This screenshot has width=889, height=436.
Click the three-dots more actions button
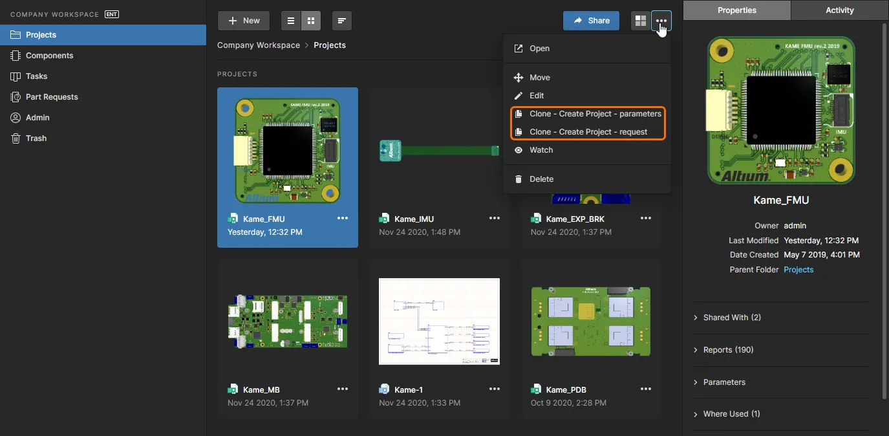click(x=661, y=21)
